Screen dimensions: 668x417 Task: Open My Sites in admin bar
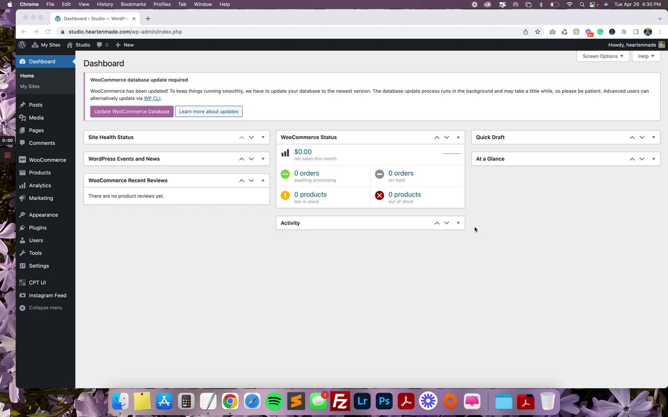(46, 45)
